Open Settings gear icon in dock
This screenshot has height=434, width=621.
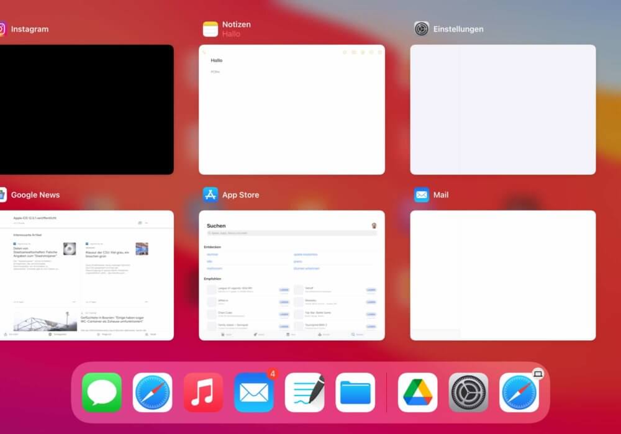tap(468, 392)
